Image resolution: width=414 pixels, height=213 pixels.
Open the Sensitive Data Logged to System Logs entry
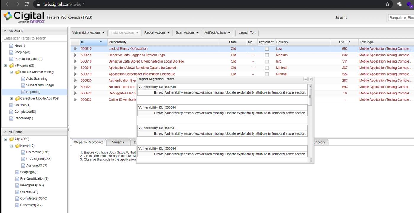tap(136, 55)
